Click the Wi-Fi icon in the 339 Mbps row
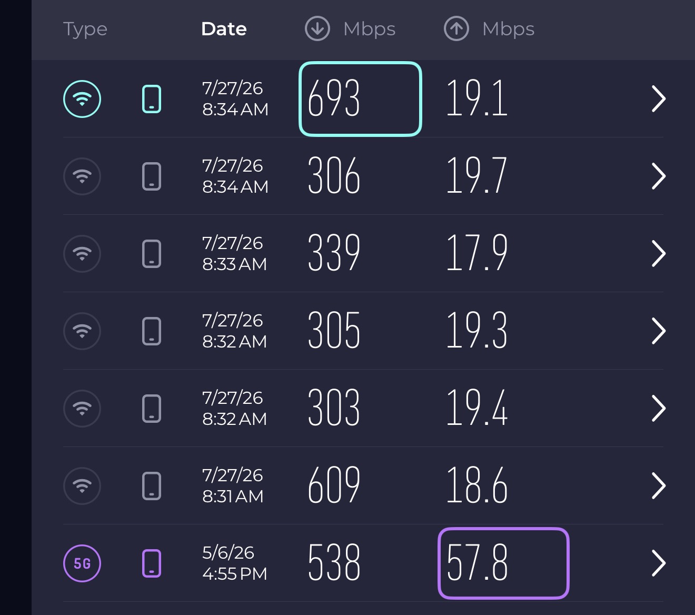This screenshot has height=615, width=695. (82, 253)
